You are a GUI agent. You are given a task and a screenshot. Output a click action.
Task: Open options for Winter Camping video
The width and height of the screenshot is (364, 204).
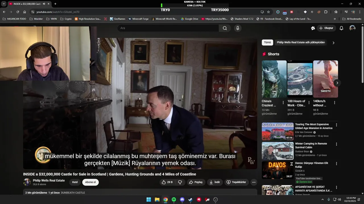[336, 144]
